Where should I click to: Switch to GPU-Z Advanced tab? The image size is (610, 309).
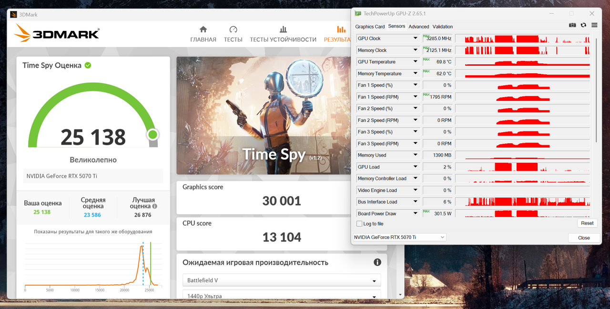click(419, 27)
